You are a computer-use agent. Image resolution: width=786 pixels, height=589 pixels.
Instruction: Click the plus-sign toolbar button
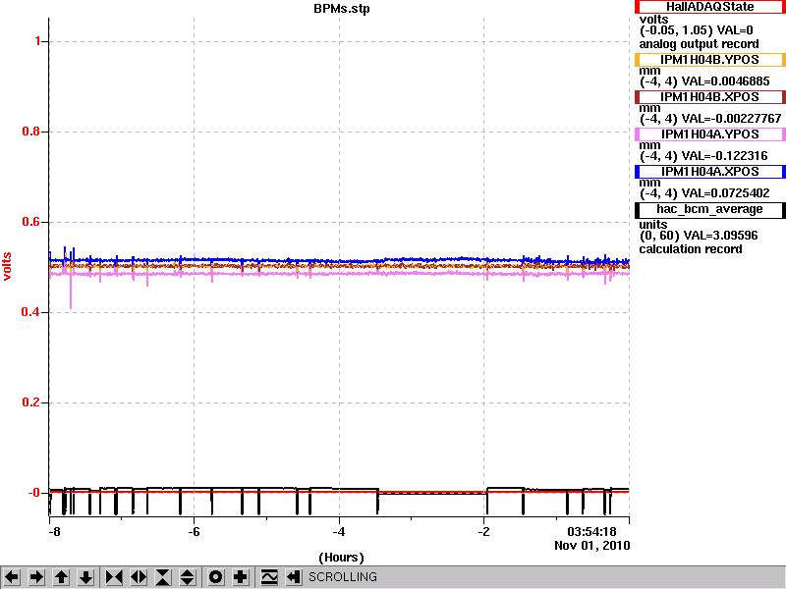[240, 577]
